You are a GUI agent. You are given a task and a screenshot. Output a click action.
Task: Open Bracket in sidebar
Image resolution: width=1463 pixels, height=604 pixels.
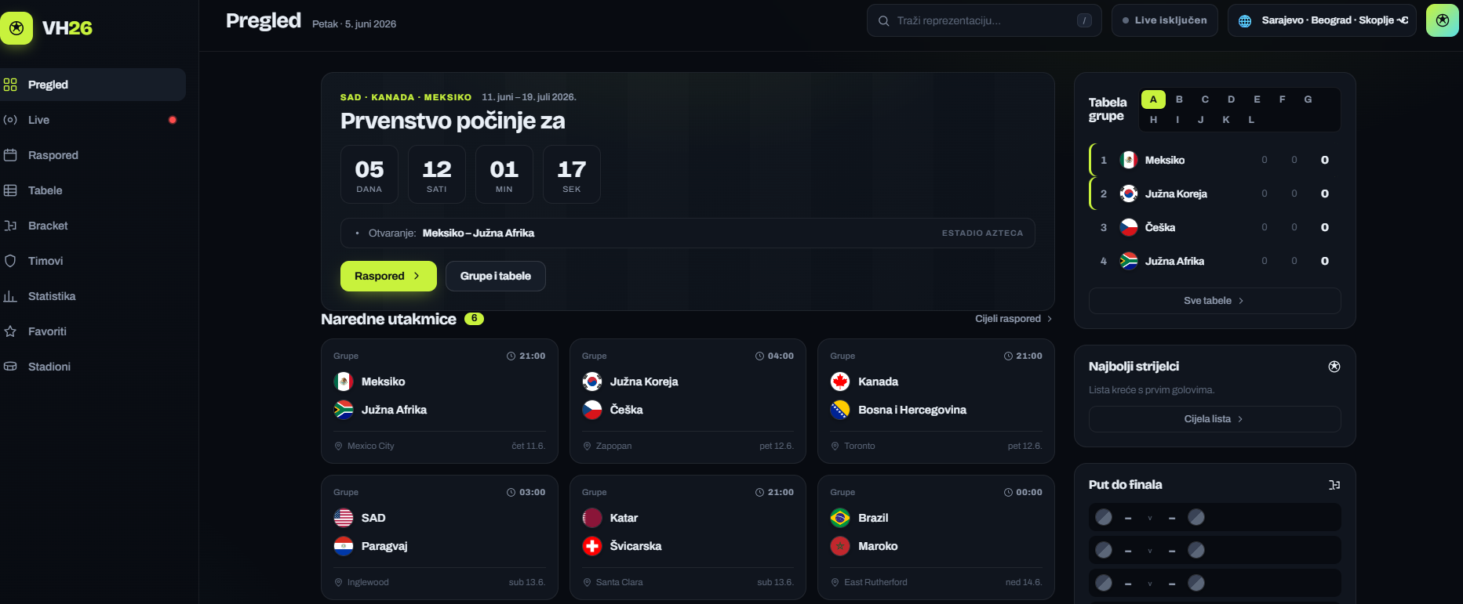(93, 226)
